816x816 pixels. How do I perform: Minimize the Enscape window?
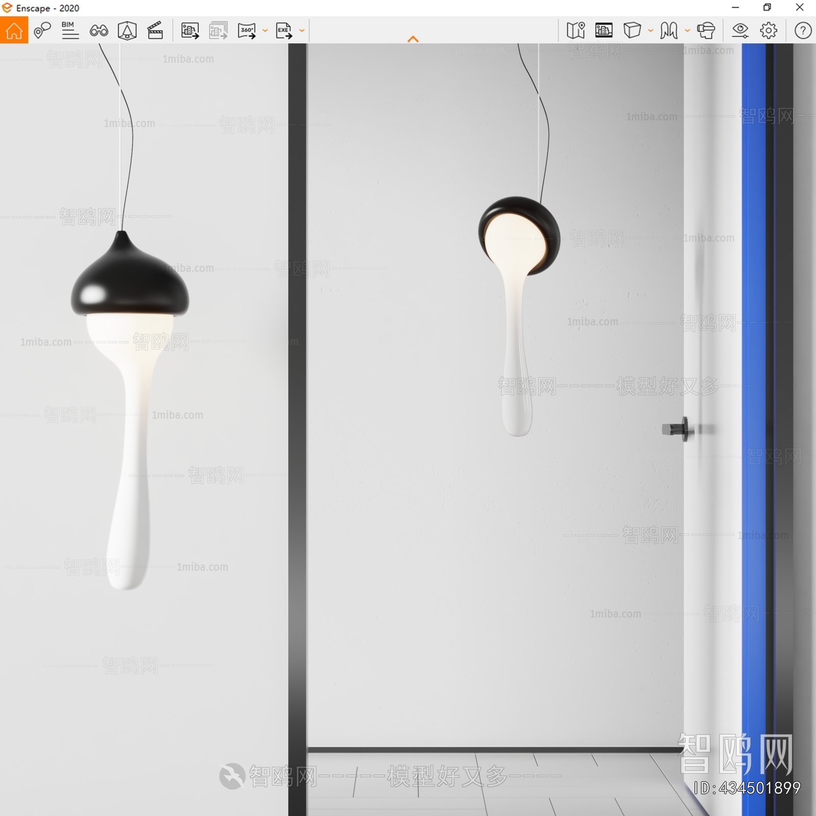[x=735, y=8]
